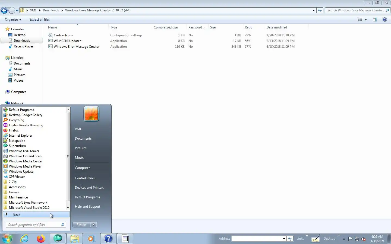Viewport: 391px width, 244px height.
Task: Select Computer in the navigation pane
Action: (x=18, y=92)
